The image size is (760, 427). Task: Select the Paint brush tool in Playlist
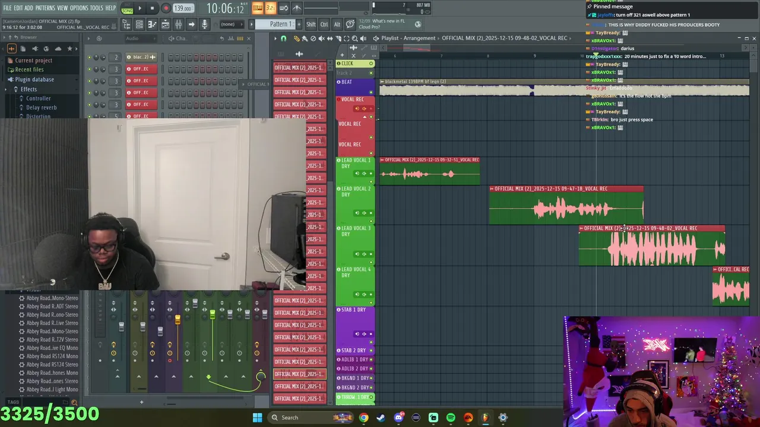point(305,39)
